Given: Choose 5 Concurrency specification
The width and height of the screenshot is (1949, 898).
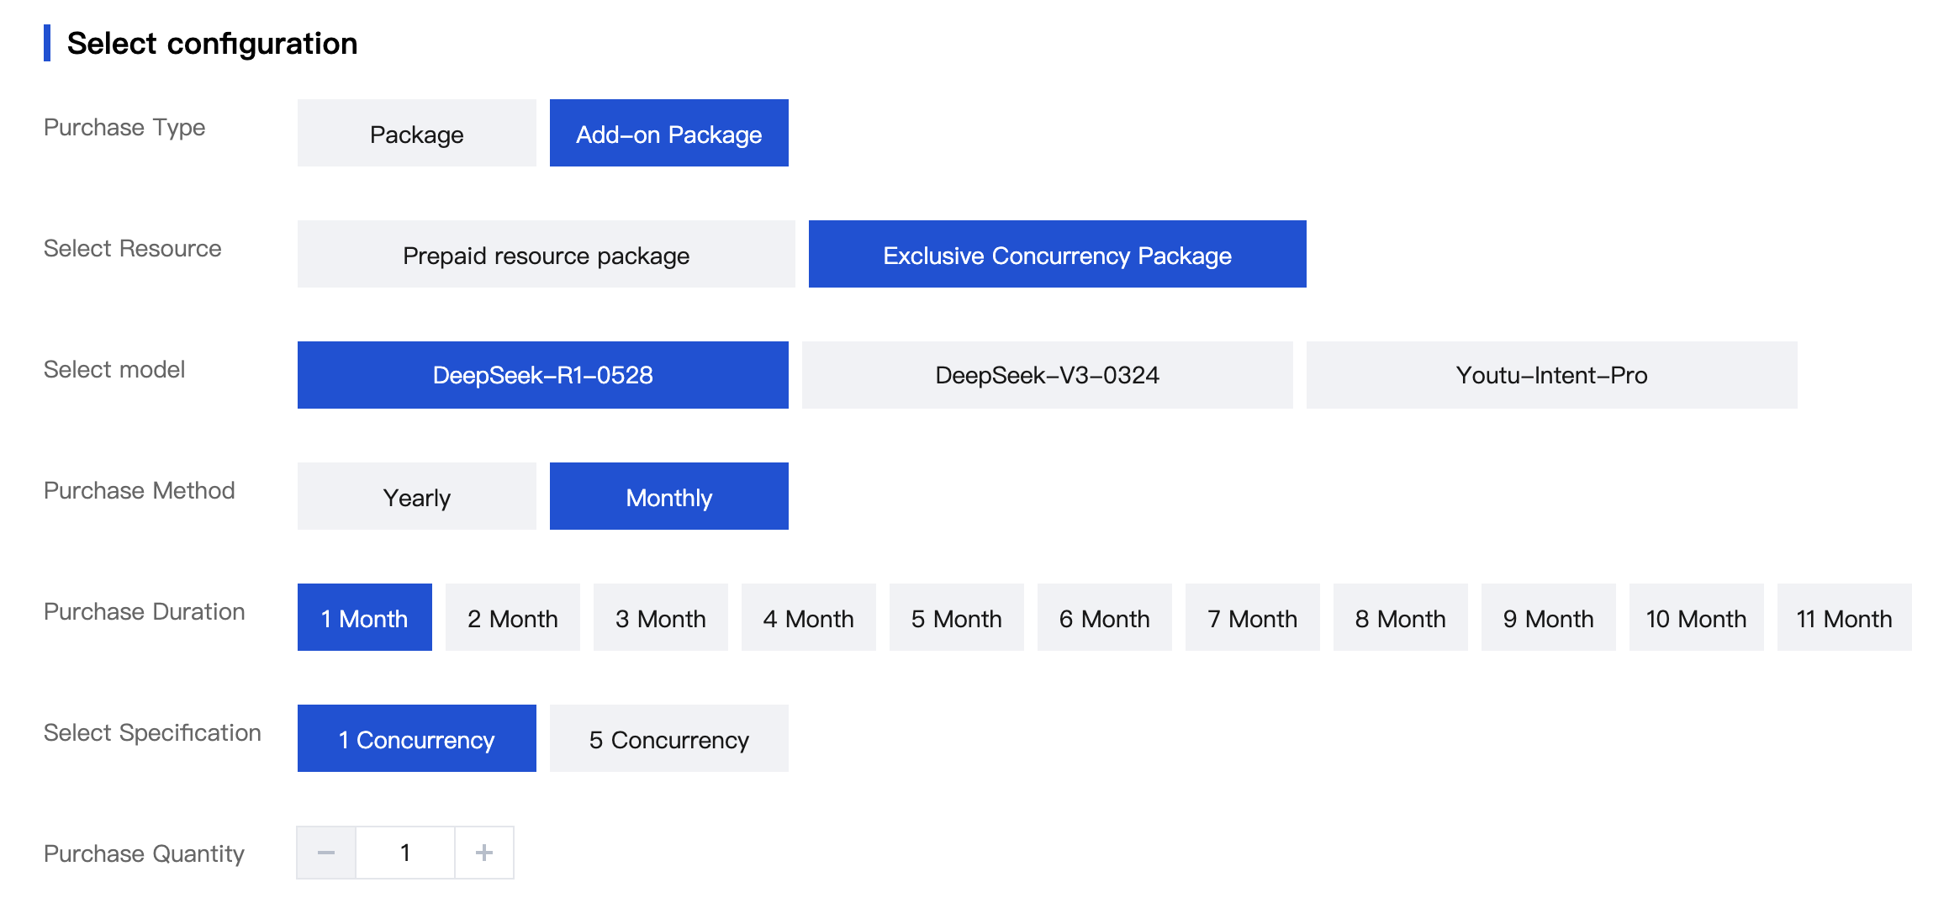Looking at the screenshot, I should point(668,738).
